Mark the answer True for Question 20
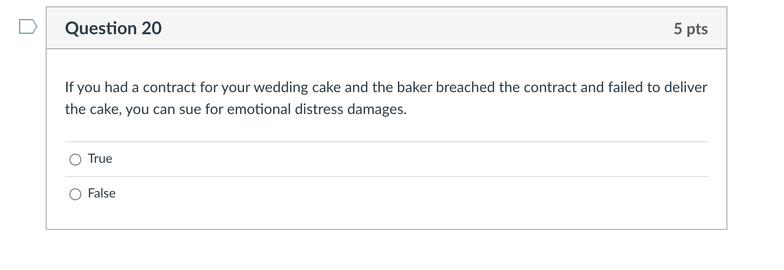 click(75, 160)
